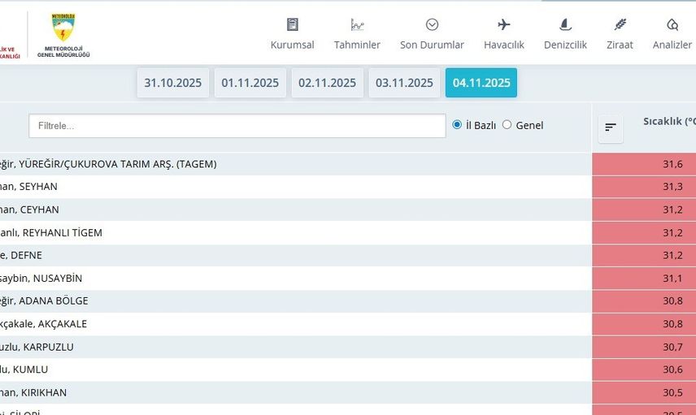Click the Meteoroloji Genel Müdürlüğü logo
The image size is (696, 415).
(63, 34)
